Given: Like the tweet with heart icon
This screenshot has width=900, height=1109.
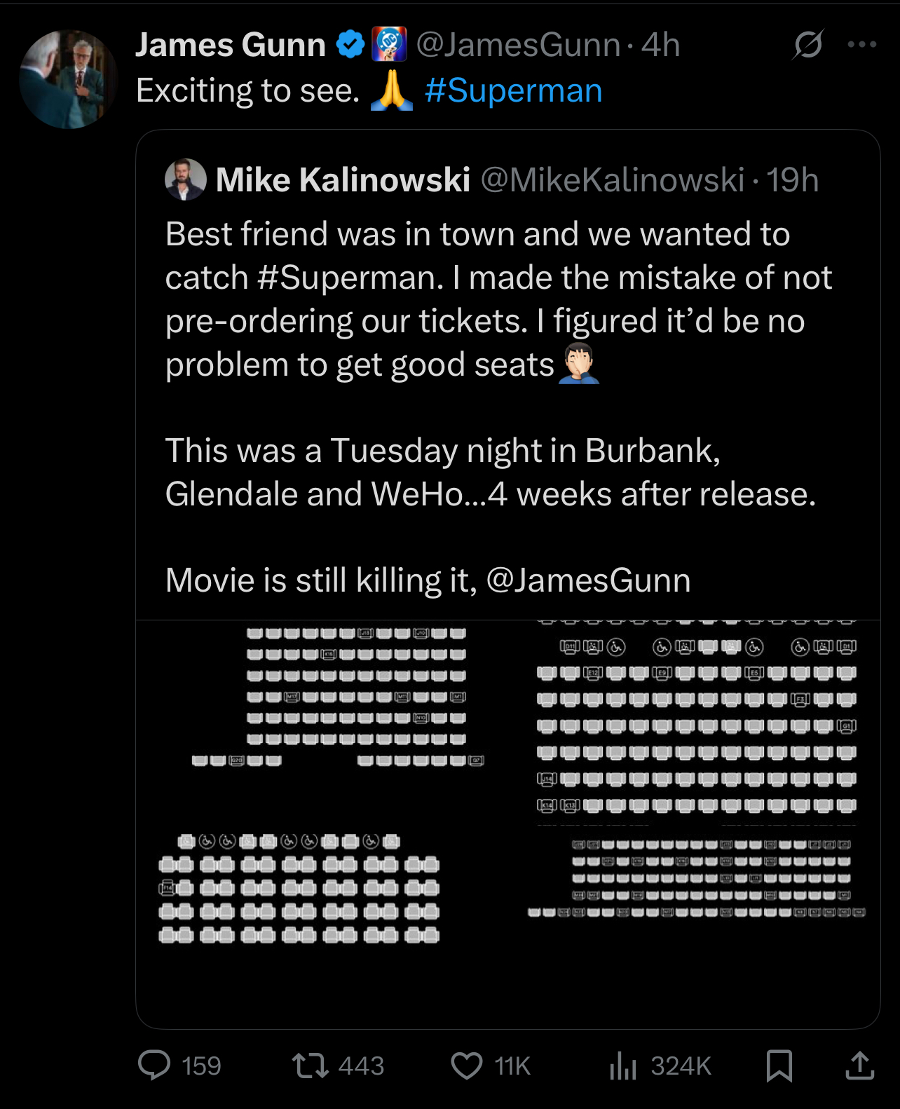Looking at the screenshot, I should tap(467, 1066).
